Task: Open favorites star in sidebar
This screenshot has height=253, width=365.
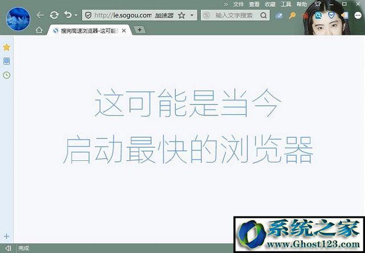Action: tap(6, 47)
